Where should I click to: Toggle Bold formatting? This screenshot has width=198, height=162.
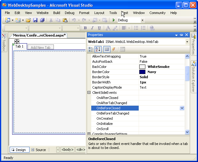(x=85, y=28)
